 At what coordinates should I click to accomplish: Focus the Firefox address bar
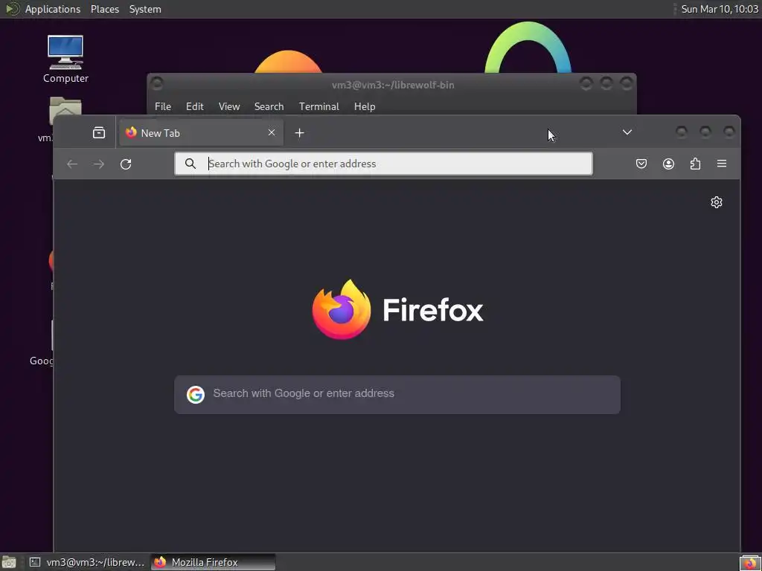[383, 164]
